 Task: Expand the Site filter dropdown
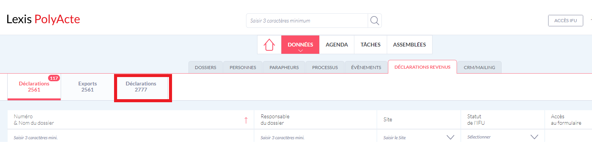(x=450, y=137)
